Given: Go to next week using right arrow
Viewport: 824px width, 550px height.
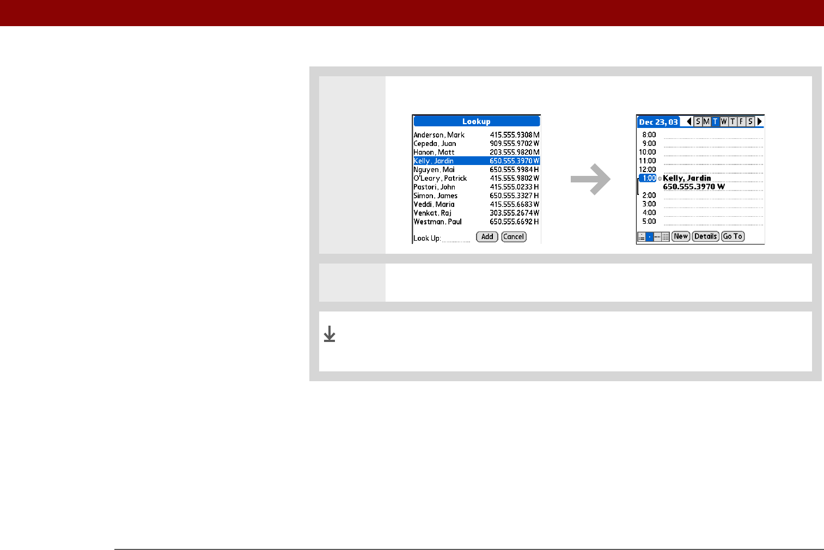Looking at the screenshot, I should (760, 121).
